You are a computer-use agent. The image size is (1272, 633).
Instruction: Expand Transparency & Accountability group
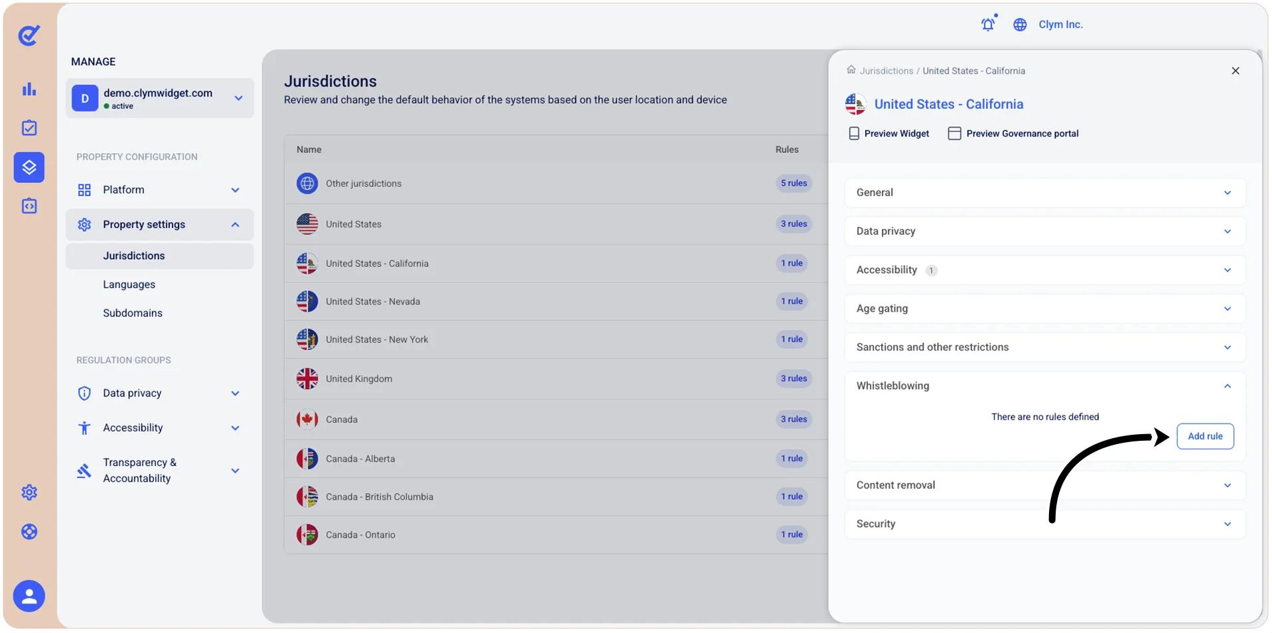click(x=160, y=471)
